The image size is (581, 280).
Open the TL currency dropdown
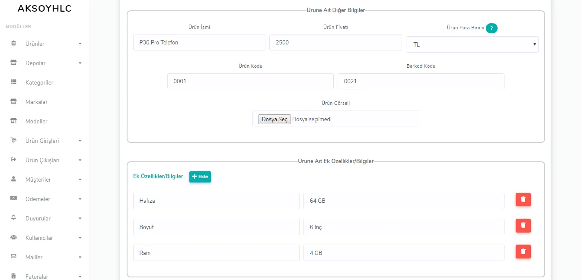[472, 44]
